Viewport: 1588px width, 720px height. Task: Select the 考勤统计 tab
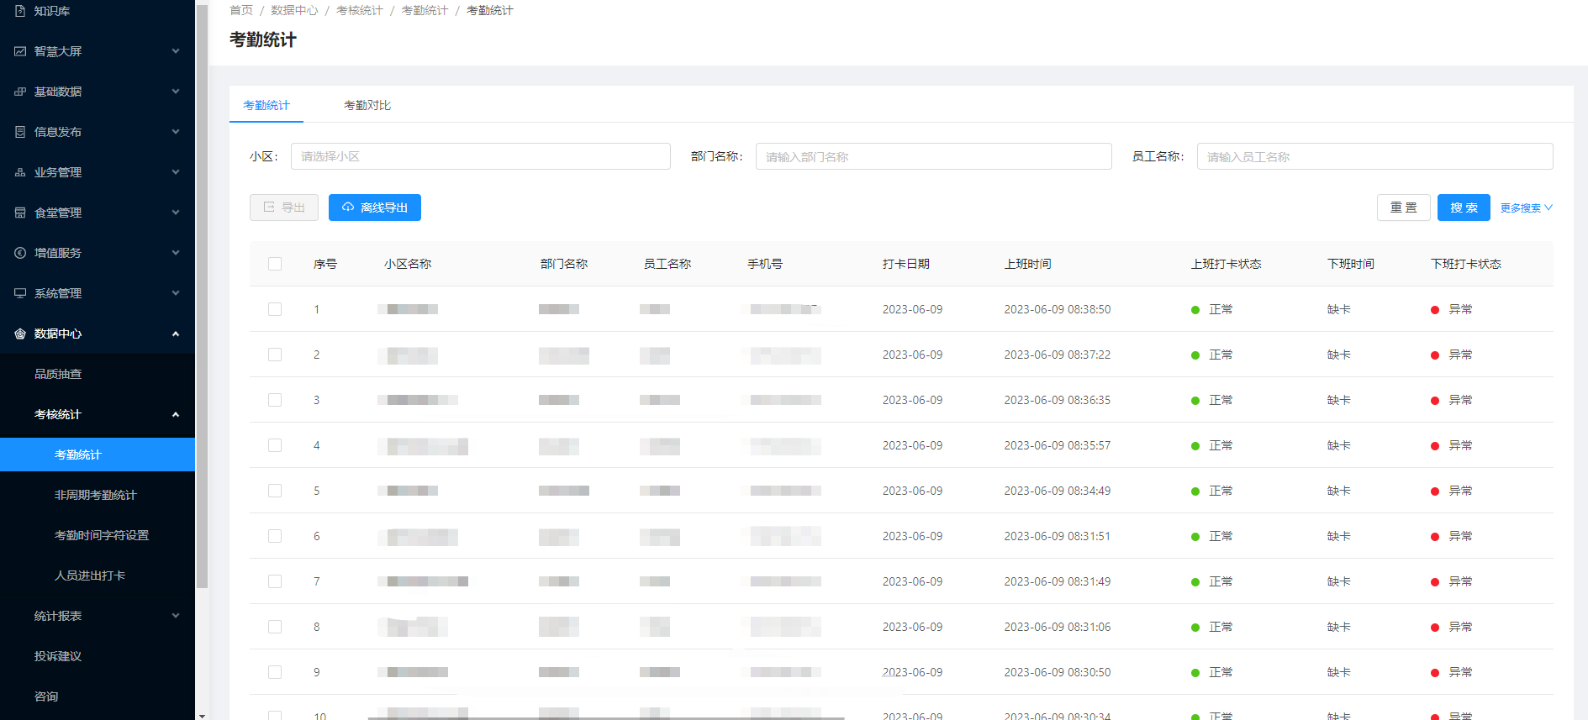[266, 105]
